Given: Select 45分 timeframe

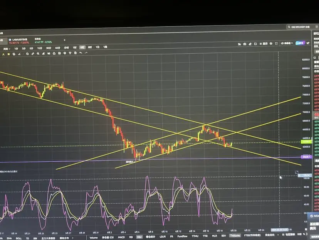Looking at the screenshot, I should click(57, 48).
